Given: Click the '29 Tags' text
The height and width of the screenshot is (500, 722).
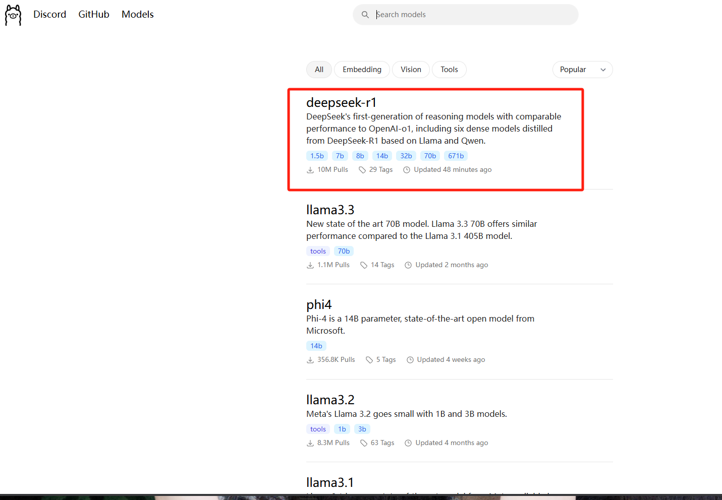Looking at the screenshot, I should pos(381,170).
